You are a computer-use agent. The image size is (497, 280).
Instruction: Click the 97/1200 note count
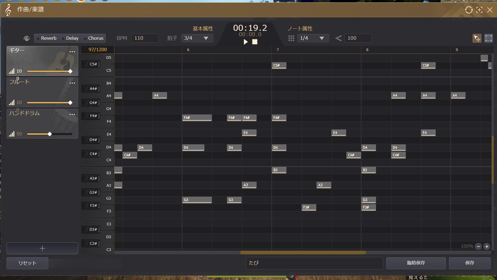98,50
